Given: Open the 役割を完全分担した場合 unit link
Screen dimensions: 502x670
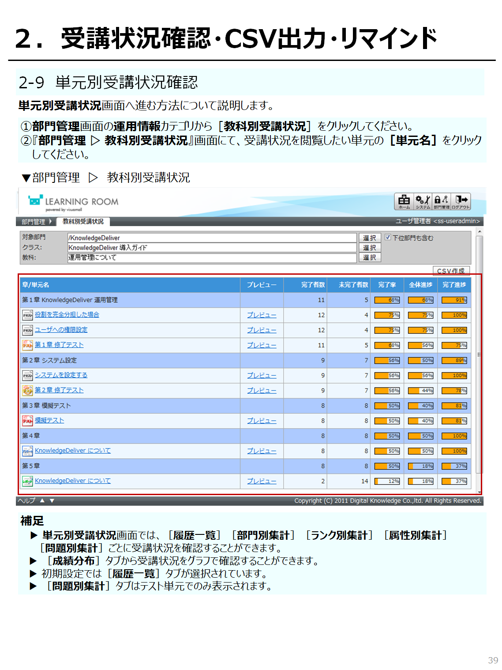Looking at the screenshot, I should 67,314.
